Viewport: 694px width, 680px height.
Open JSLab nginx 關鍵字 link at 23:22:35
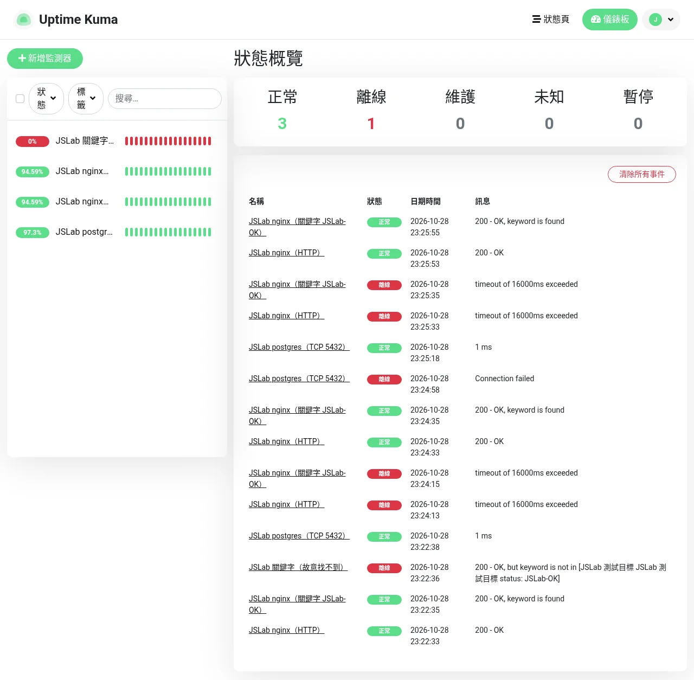[x=297, y=604]
